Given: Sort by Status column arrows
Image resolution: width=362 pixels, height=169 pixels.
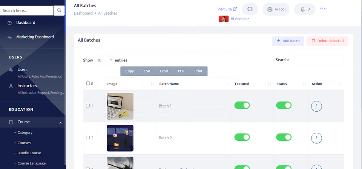Looking at the screenshot, I should 305,84.
